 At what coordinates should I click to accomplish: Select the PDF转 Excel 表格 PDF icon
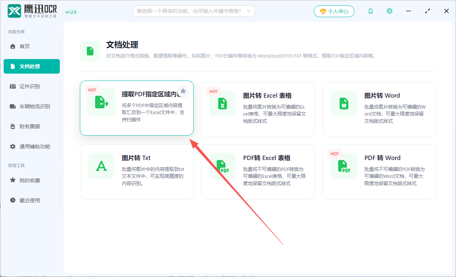click(223, 165)
